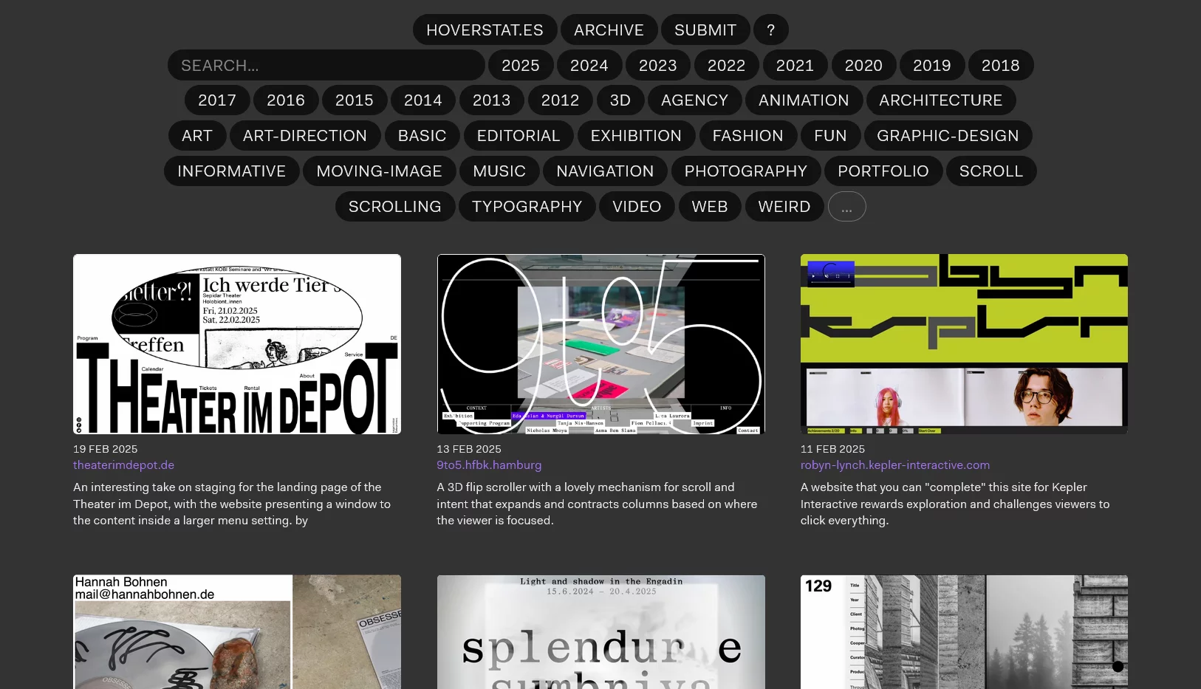Click the 19 FEB 2025 date text
Screen dimensions: 1201x689
105,449
